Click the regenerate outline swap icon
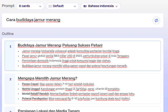 pos(156,21)
